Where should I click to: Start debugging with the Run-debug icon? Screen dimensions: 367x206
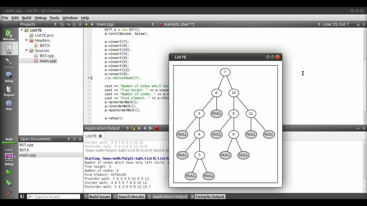9,183
